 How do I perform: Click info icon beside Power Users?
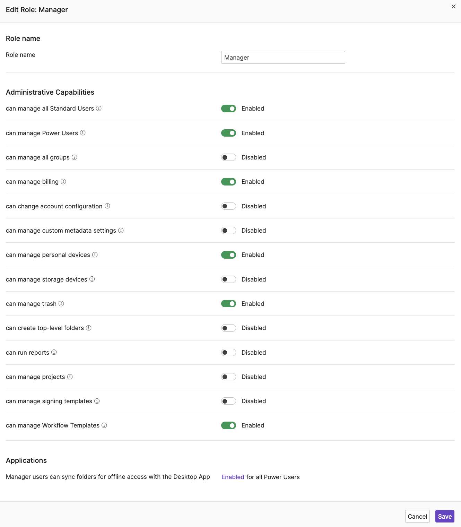[83, 133]
